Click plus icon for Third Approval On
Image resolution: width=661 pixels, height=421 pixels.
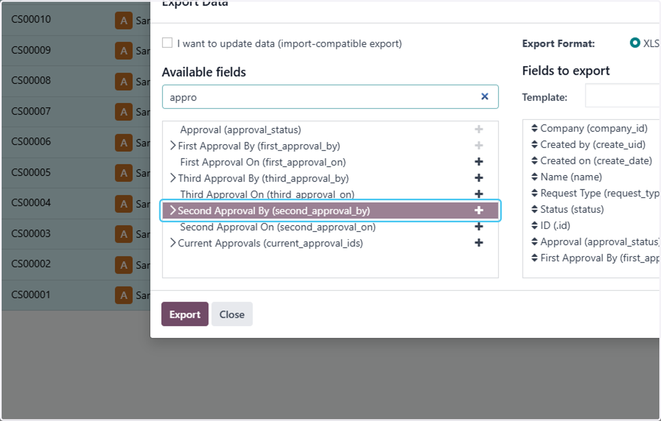coord(479,194)
